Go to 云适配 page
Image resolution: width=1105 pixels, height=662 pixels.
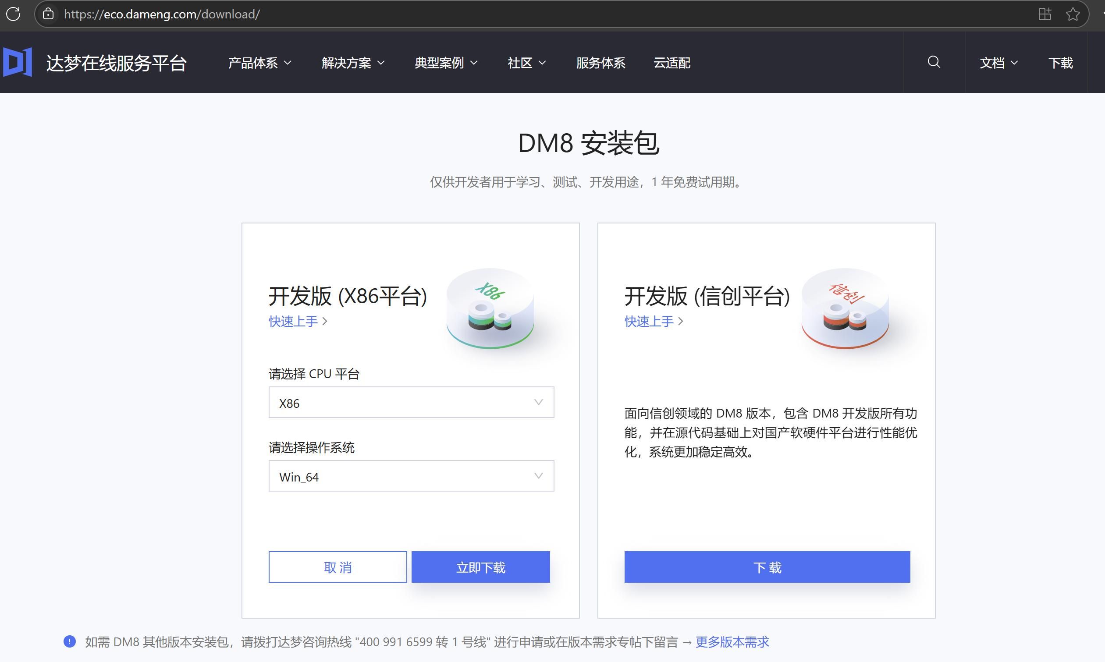click(x=672, y=63)
